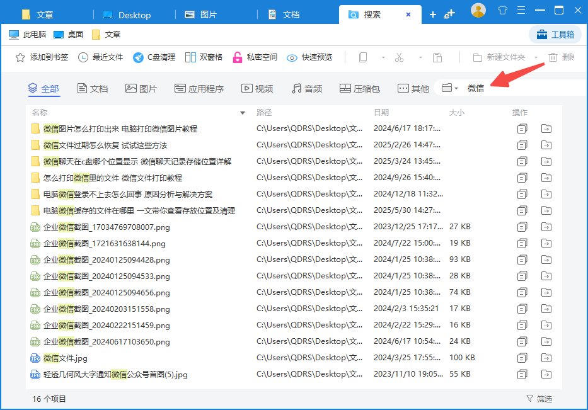Click 添加到书签 star in the toolbar
The height and width of the screenshot is (410, 588).
42,57
